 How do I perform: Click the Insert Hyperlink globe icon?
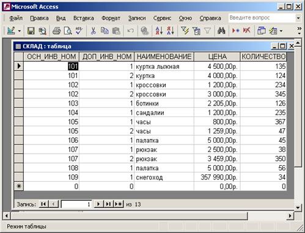click(x=145, y=31)
